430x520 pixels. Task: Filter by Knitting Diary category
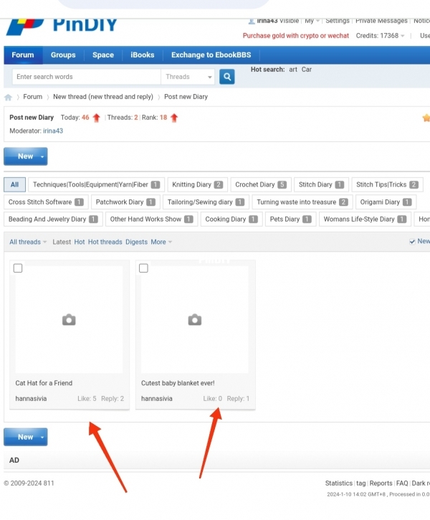point(197,185)
